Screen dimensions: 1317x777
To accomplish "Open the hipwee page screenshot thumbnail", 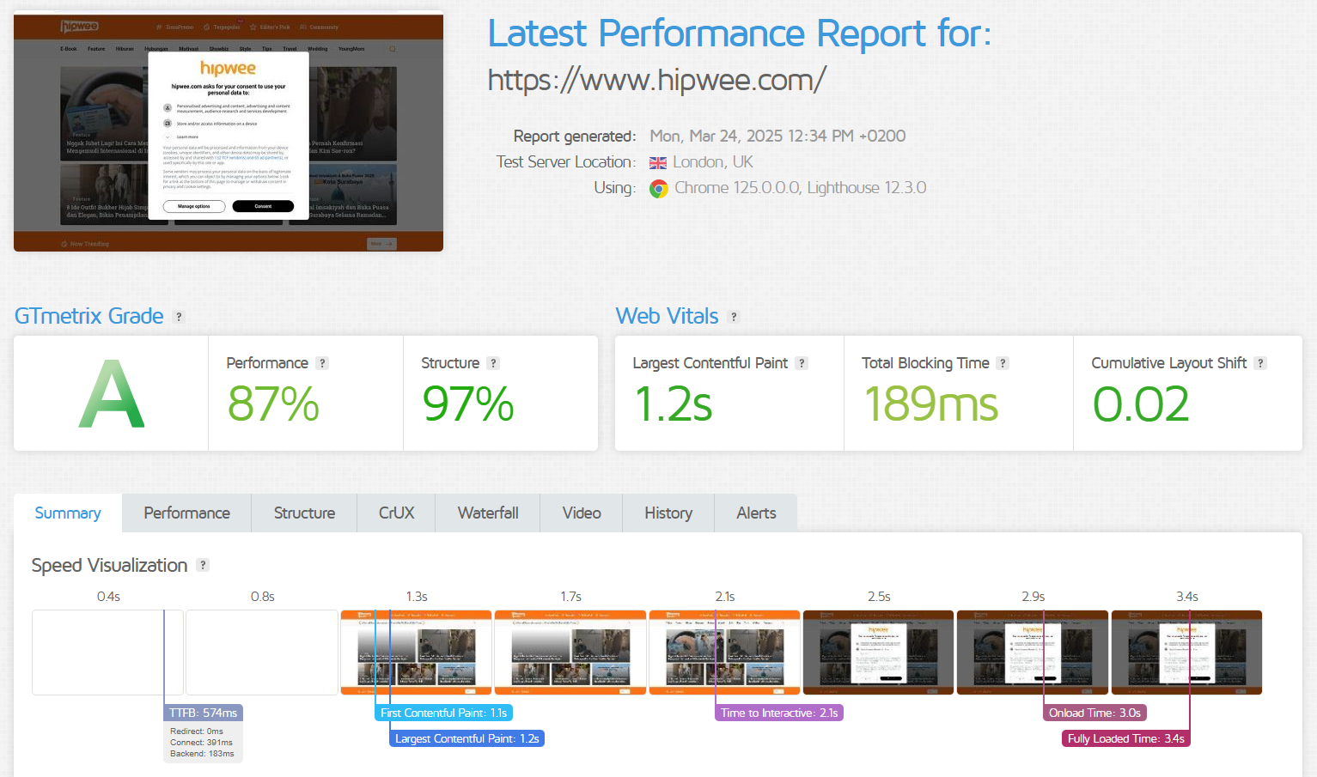I will (229, 131).
